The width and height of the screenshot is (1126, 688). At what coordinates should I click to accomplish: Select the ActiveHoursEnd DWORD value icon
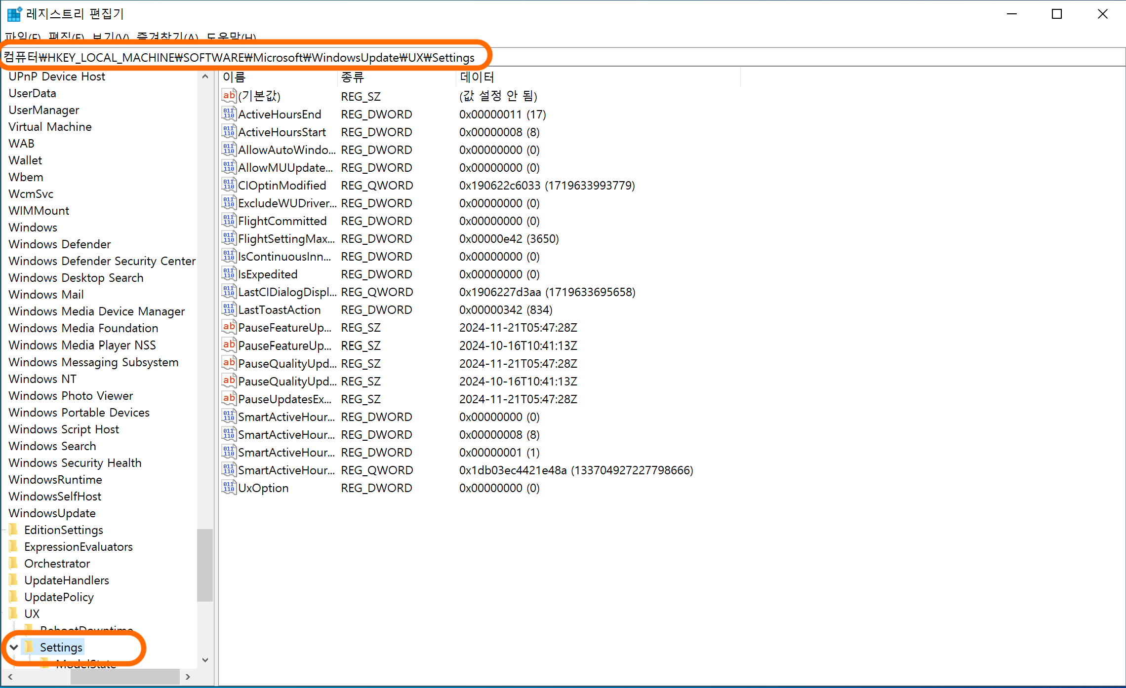(x=229, y=114)
